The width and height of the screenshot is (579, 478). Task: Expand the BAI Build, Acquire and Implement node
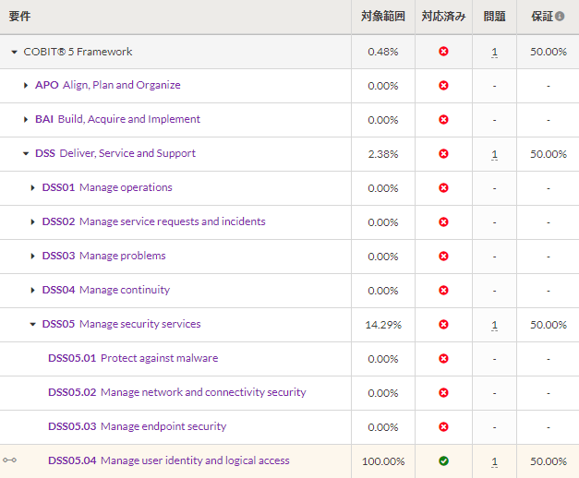pyautogui.click(x=26, y=119)
